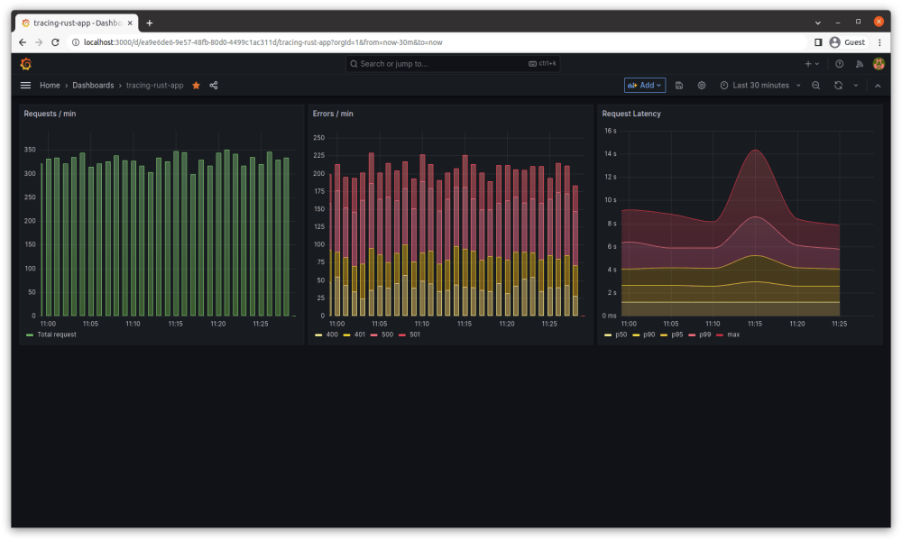Image resolution: width=902 pixels, height=541 pixels.
Task: Save the dashboard with the floppy icon
Action: 679,86
